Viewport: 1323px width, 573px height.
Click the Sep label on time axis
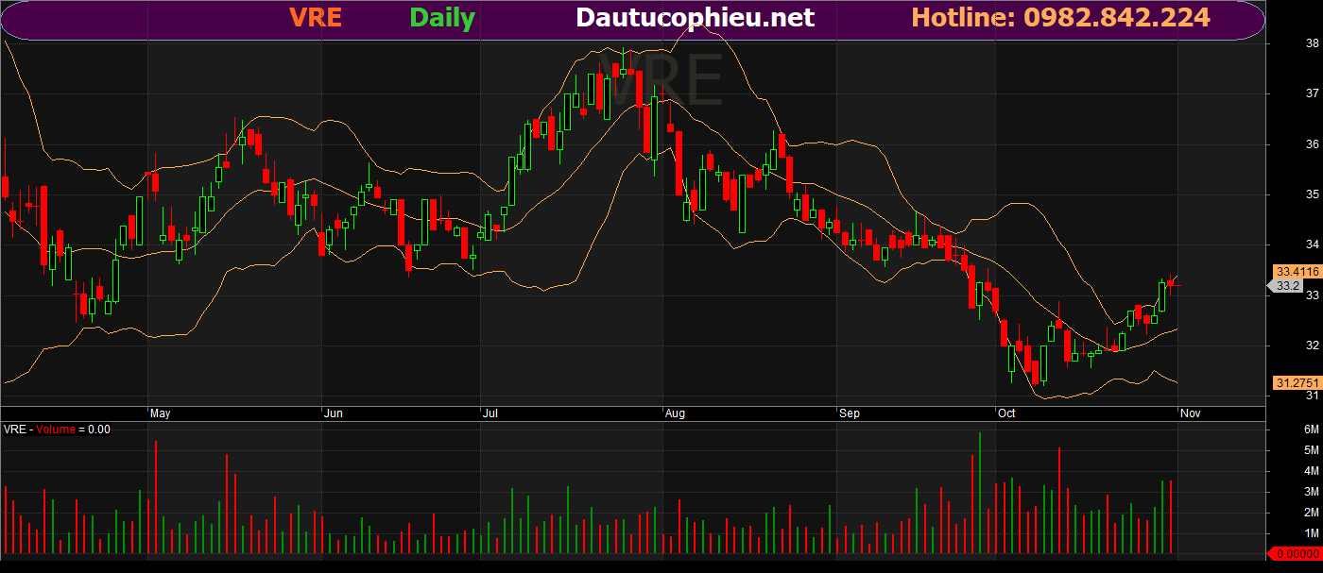click(850, 413)
